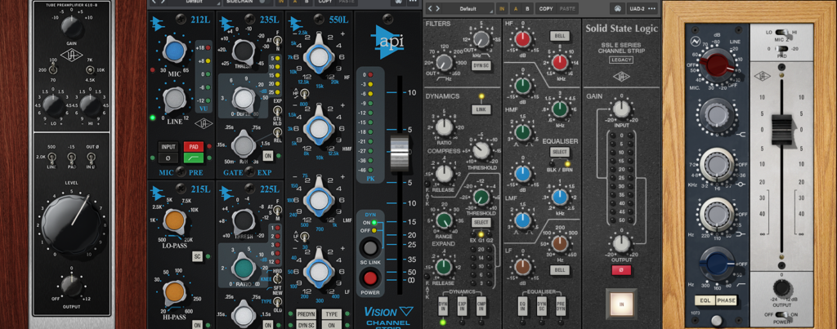This screenshot has height=329, width=837.
Task: Click the 550L LF band knob
Action: (x=320, y=269)
